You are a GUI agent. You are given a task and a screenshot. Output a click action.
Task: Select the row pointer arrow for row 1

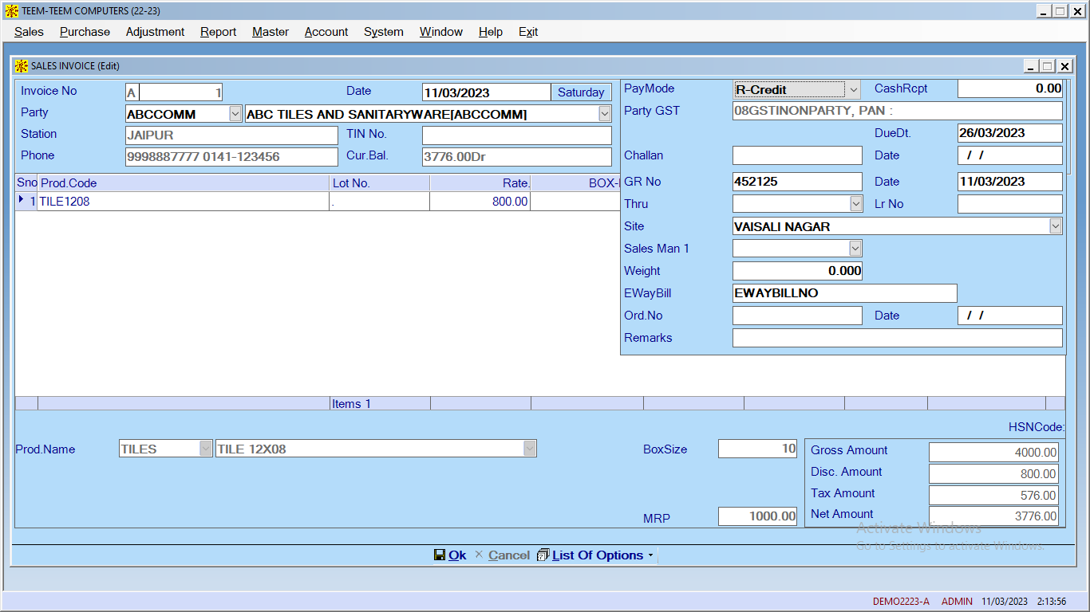click(x=21, y=201)
